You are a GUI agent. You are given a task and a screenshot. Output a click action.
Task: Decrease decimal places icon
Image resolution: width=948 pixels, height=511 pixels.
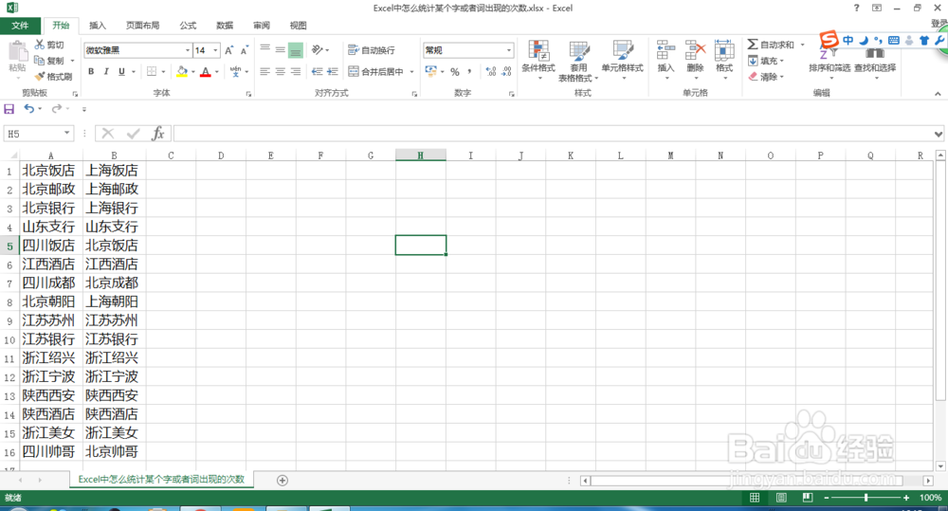(506, 71)
